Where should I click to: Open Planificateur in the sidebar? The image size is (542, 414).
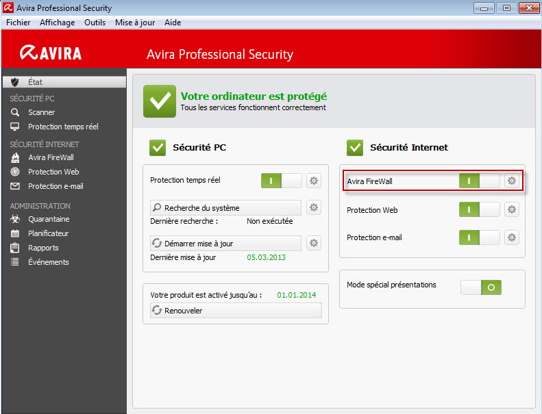pos(49,233)
